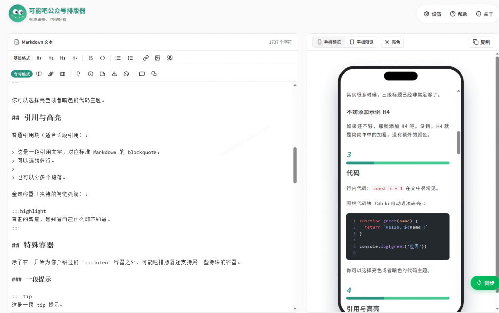Viewport: 499px width, 313px height.
Task: Switch to 平板预览 tablet preview
Action: pos(362,42)
